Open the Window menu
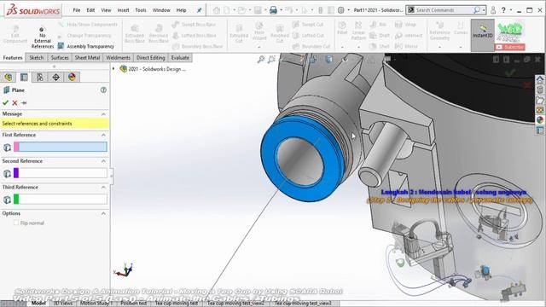The image size is (546, 307). (x=161, y=10)
